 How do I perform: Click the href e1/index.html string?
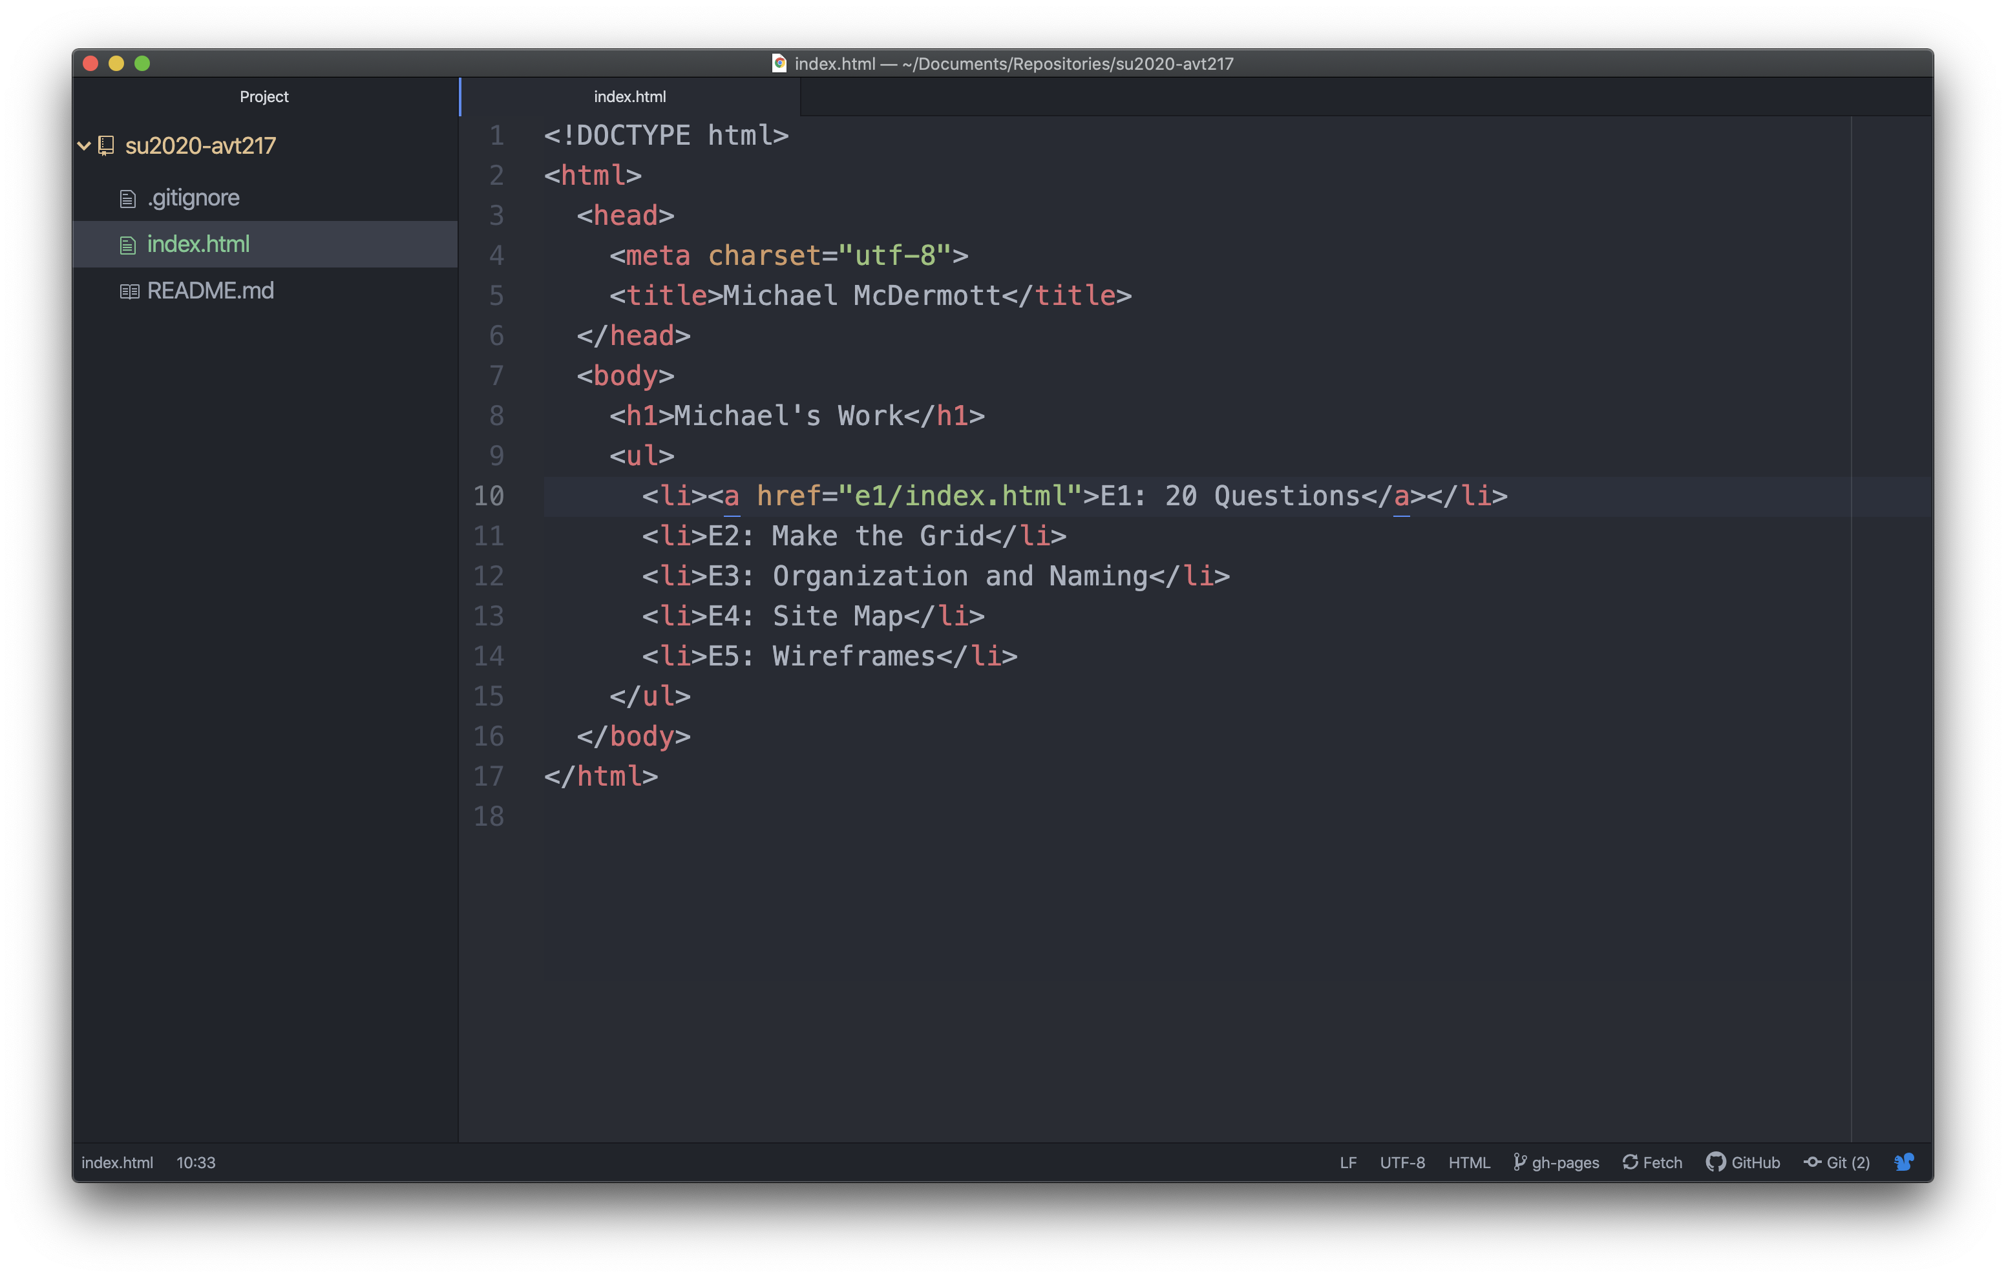point(960,496)
